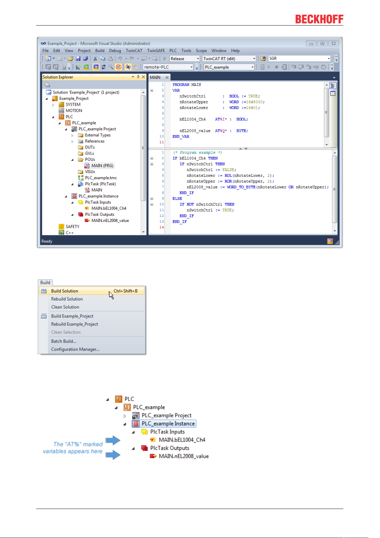Open the PLC menu in menu bar
Viewport: 380px width, 538px height.
[173, 50]
